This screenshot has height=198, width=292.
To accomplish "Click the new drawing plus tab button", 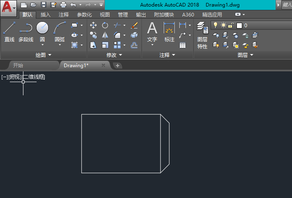I will [x=117, y=66].
